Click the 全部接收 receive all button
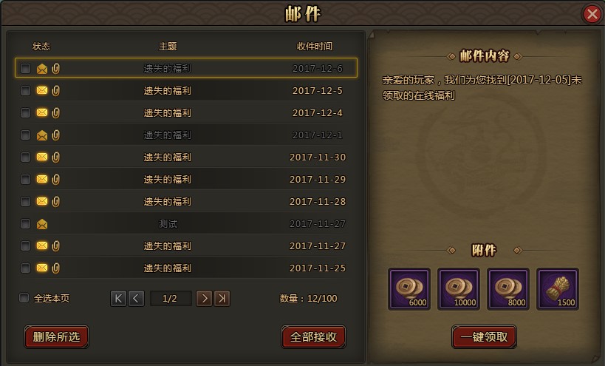605x366 pixels. coord(314,337)
